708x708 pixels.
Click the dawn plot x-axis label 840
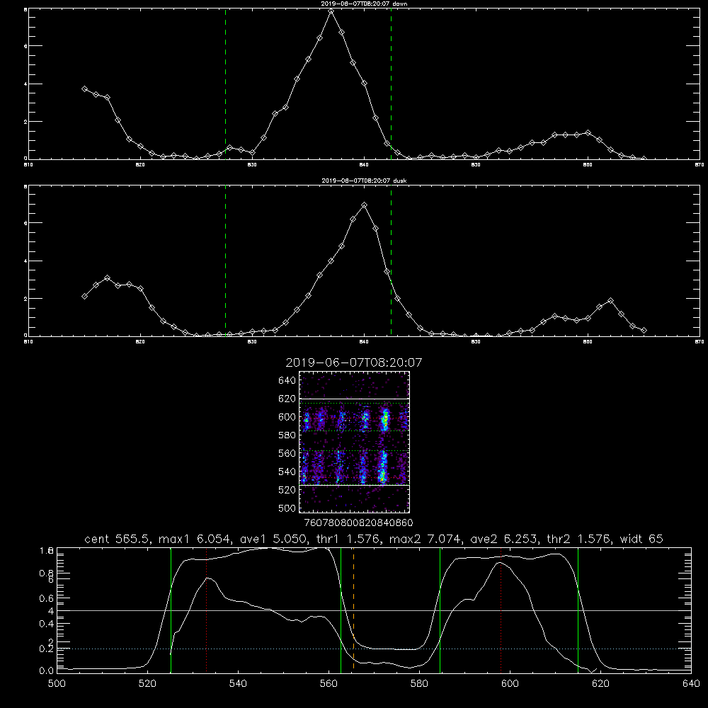point(365,165)
